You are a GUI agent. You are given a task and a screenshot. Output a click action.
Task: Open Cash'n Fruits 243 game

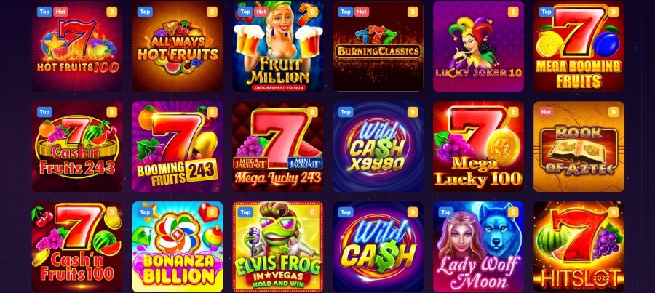pyautogui.click(x=77, y=147)
